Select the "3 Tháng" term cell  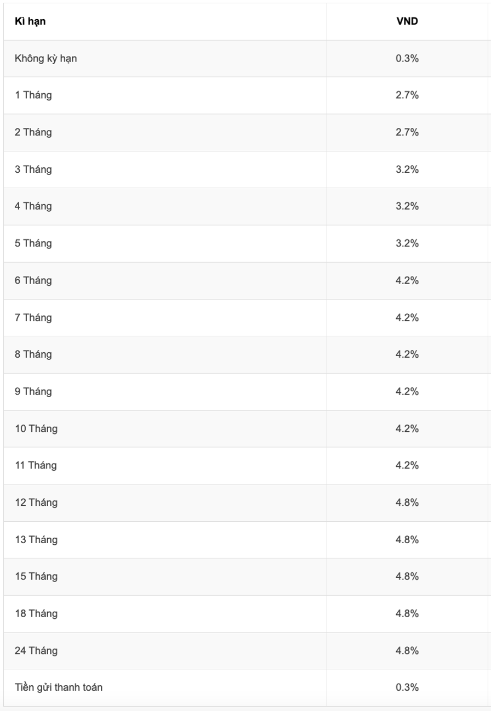point(33,169)
